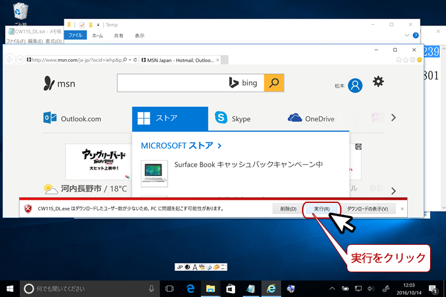Viewport: 446px width, 297px height.
Task: Open quick access toolbar dropdown in Temp window
Action: pyautogui.click(x=98, y=25)
